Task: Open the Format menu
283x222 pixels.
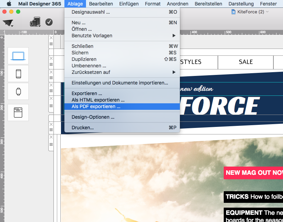Action: [x=152, y=4]
